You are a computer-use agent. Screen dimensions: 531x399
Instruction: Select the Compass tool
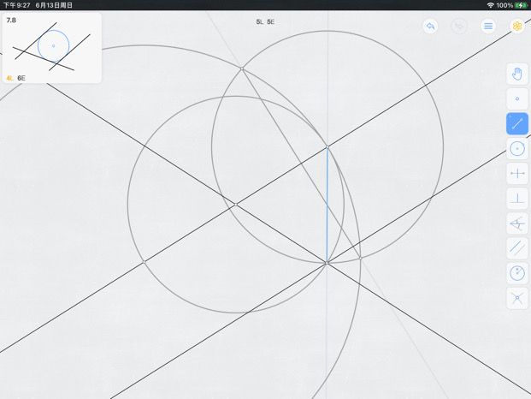point(517,273)
